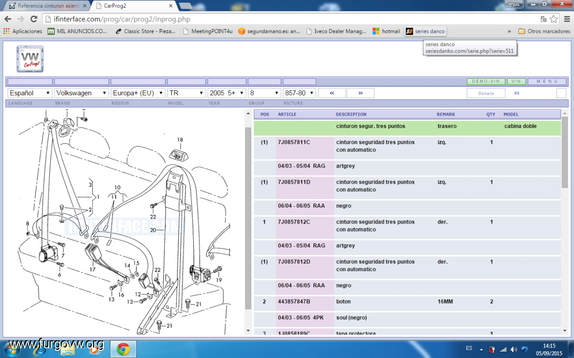574x358 pixels.
Task: Go back using the browser back arrow
Action: 8,19
